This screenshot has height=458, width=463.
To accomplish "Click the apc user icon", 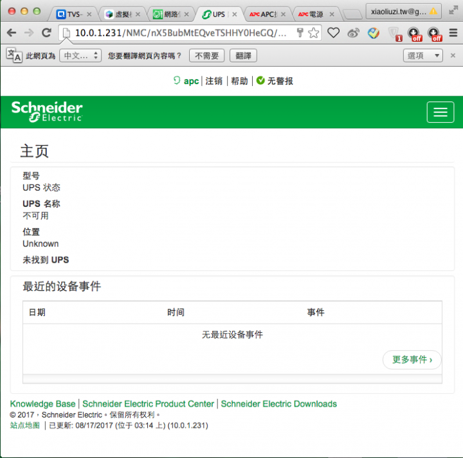I will (177, 80).
